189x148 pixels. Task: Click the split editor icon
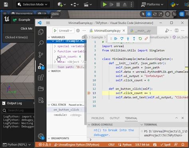(177, 30)
